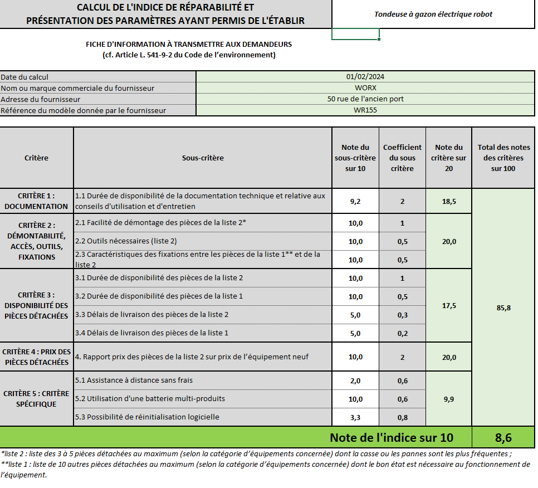
Task: Click "2.1 Facilité de démontage des pièces"
Action: [x=203, y=223]
